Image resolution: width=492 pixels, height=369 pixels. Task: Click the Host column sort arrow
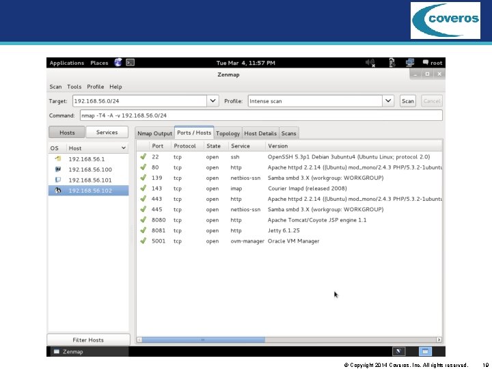click(124, 148)
